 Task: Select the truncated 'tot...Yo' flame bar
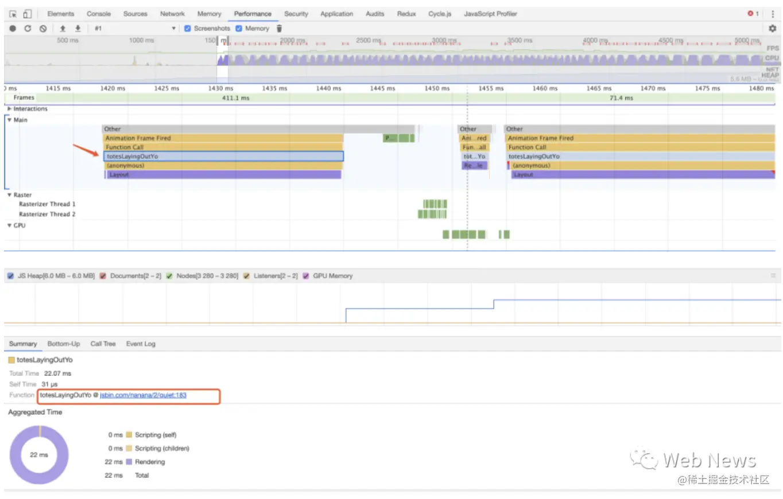click(x=475, y=156)
